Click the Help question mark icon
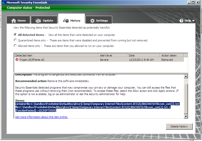The width and height of the screenshot is (202, 141). coord(181,21)
